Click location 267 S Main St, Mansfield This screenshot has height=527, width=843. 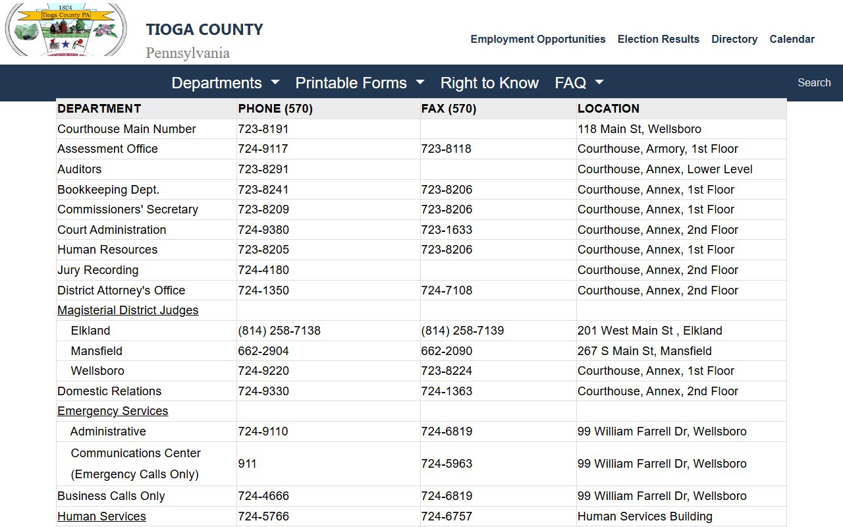pyautogui.click(x=645, y=351)
